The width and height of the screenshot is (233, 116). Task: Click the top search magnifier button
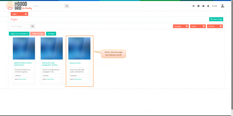point(67,6)
